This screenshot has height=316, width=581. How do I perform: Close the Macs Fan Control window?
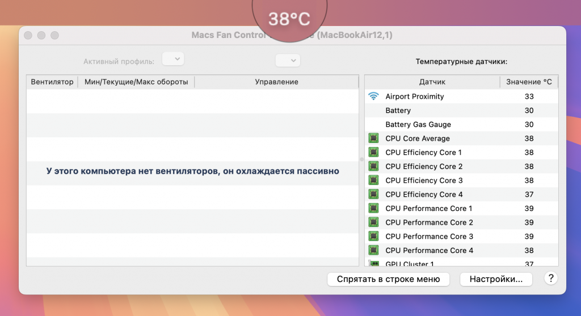28,35
